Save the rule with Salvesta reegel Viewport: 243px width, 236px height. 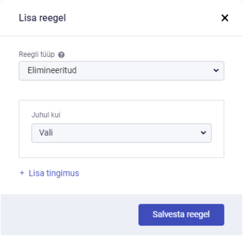[x=182, y=215]
